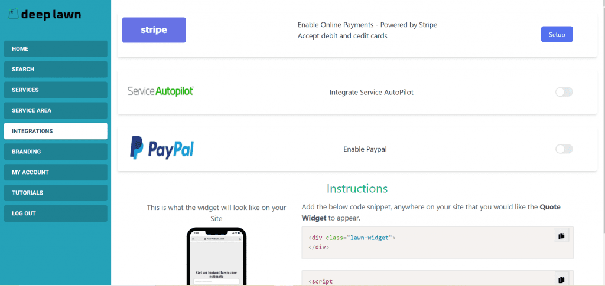This screenshot has width=605, height=286.
Task: Click Log Out in the sidebar
Action: pos(56,213)
